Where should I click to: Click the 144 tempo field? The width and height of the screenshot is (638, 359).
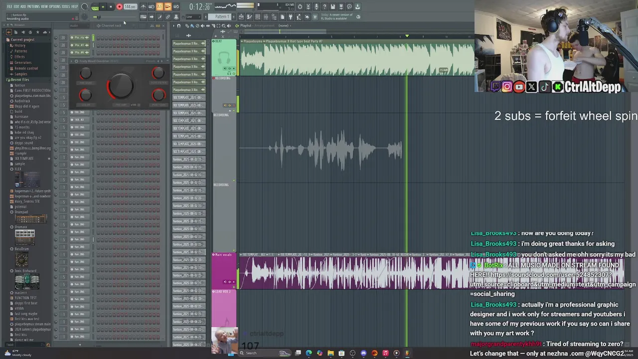pyautogui.click(x=130, y=7)
